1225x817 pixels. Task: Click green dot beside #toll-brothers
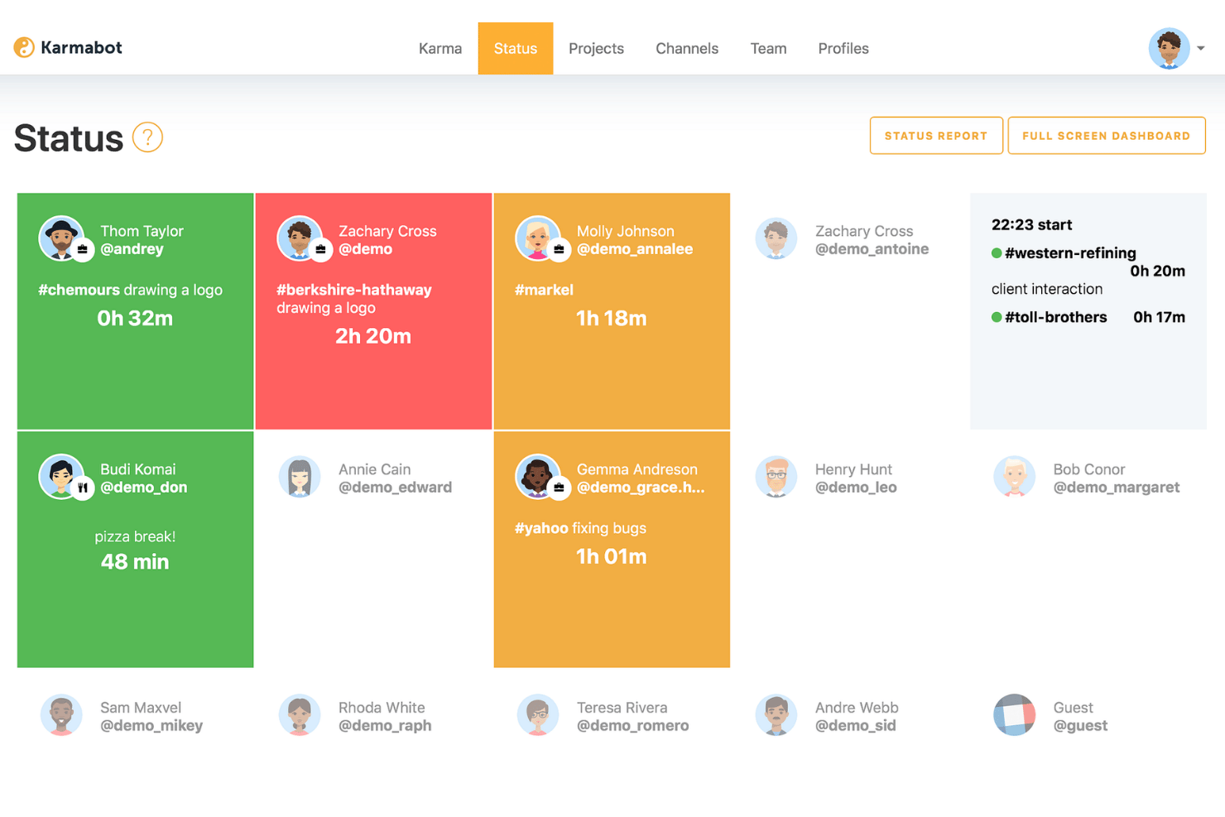[997, 317]
